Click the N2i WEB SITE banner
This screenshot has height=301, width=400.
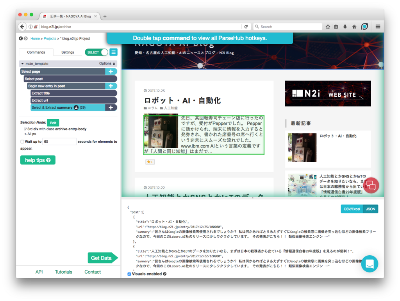pyautogui.click(x=328, y=93)
